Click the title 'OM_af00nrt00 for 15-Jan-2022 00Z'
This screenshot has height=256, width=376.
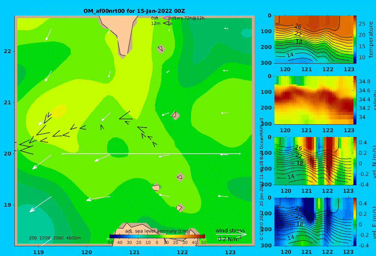(x=134, y=11)
